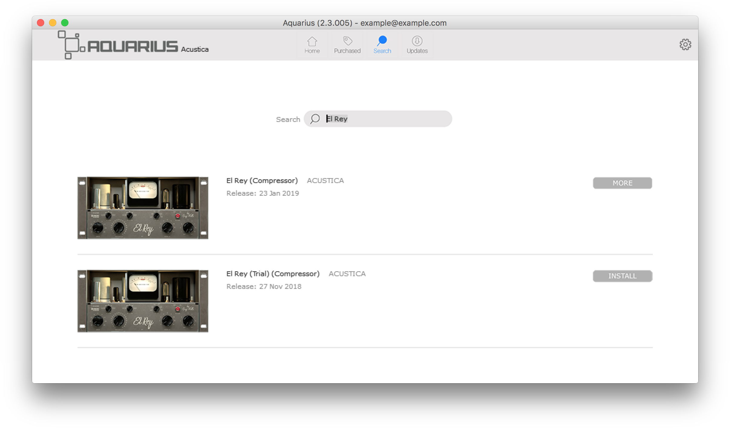Close the Aquarius window
The image size is (730, 428).
41,23
